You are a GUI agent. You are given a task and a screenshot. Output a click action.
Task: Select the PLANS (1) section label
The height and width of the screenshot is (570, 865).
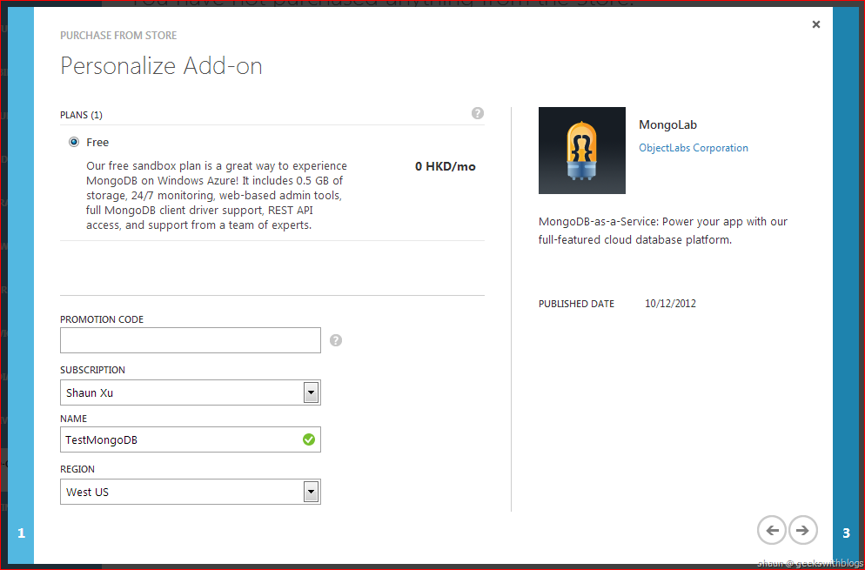81,115
